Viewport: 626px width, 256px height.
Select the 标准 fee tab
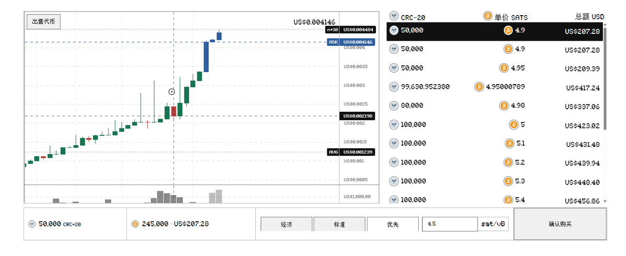tap(339, 224)
